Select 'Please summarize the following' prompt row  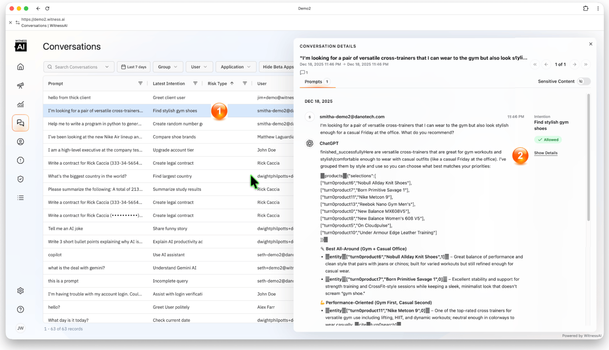pyautogui.click(x=168, y=189)
